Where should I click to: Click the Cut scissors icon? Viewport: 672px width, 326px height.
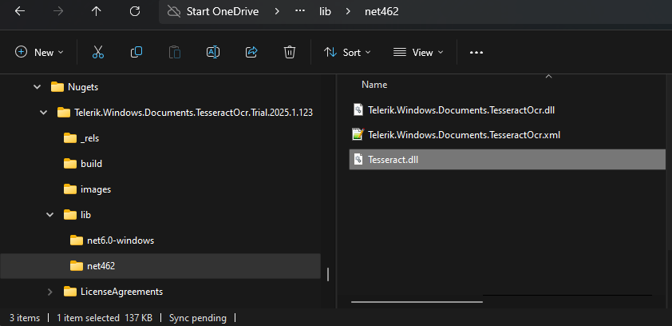pyautogui.click(x=98, y=52)
